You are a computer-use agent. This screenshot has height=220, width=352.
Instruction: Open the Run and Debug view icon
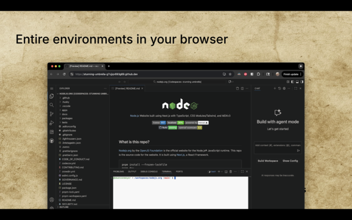pos(52,123)
